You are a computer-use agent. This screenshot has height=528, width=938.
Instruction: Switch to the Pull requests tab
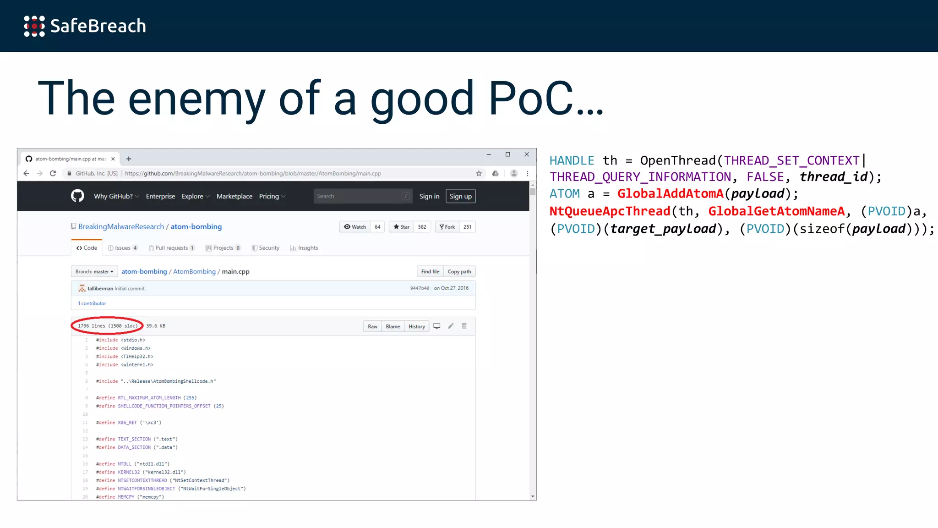[172, 248]
